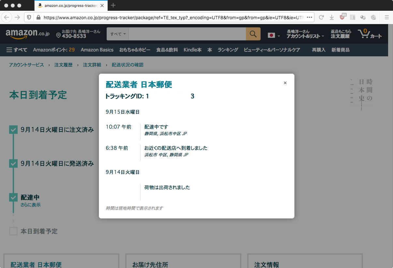Viewport: 393px width, 268px height.
Task: Click the 注文済み checkmark step
Action: pos(13,130)
